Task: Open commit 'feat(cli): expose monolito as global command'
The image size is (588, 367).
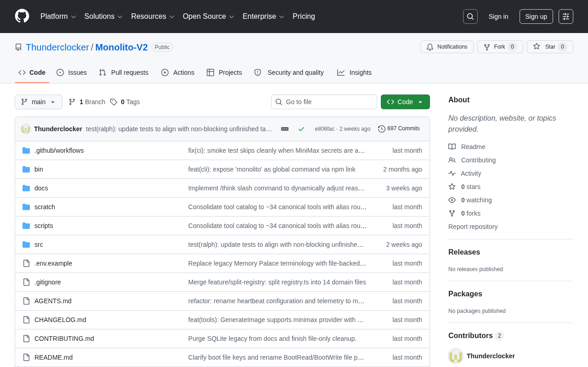Action: 272,169
